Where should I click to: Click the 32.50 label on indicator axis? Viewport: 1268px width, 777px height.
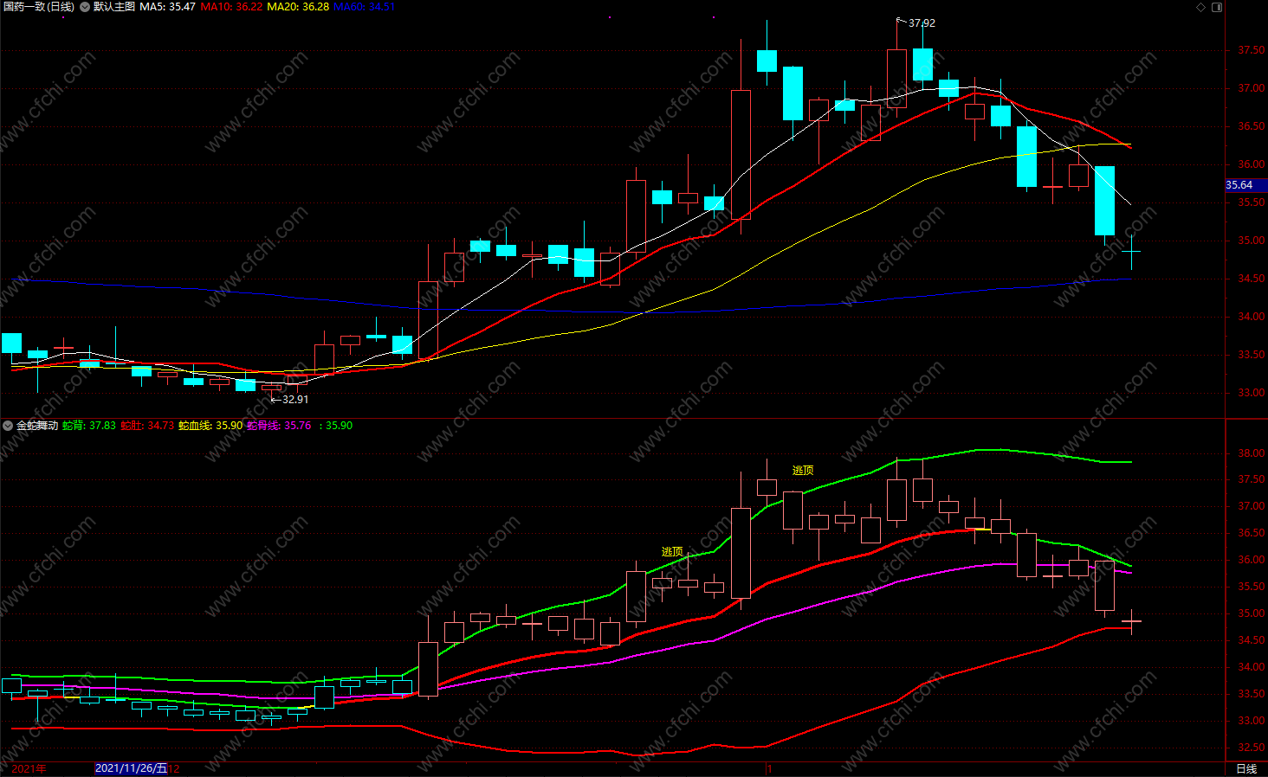[x=1251, y=748]
